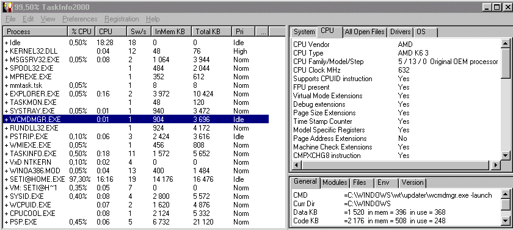Select the WINOA386.MOD process row
The height and width of the screenshot is (230, 513).
pyautogui.click(x=136, y=171)
